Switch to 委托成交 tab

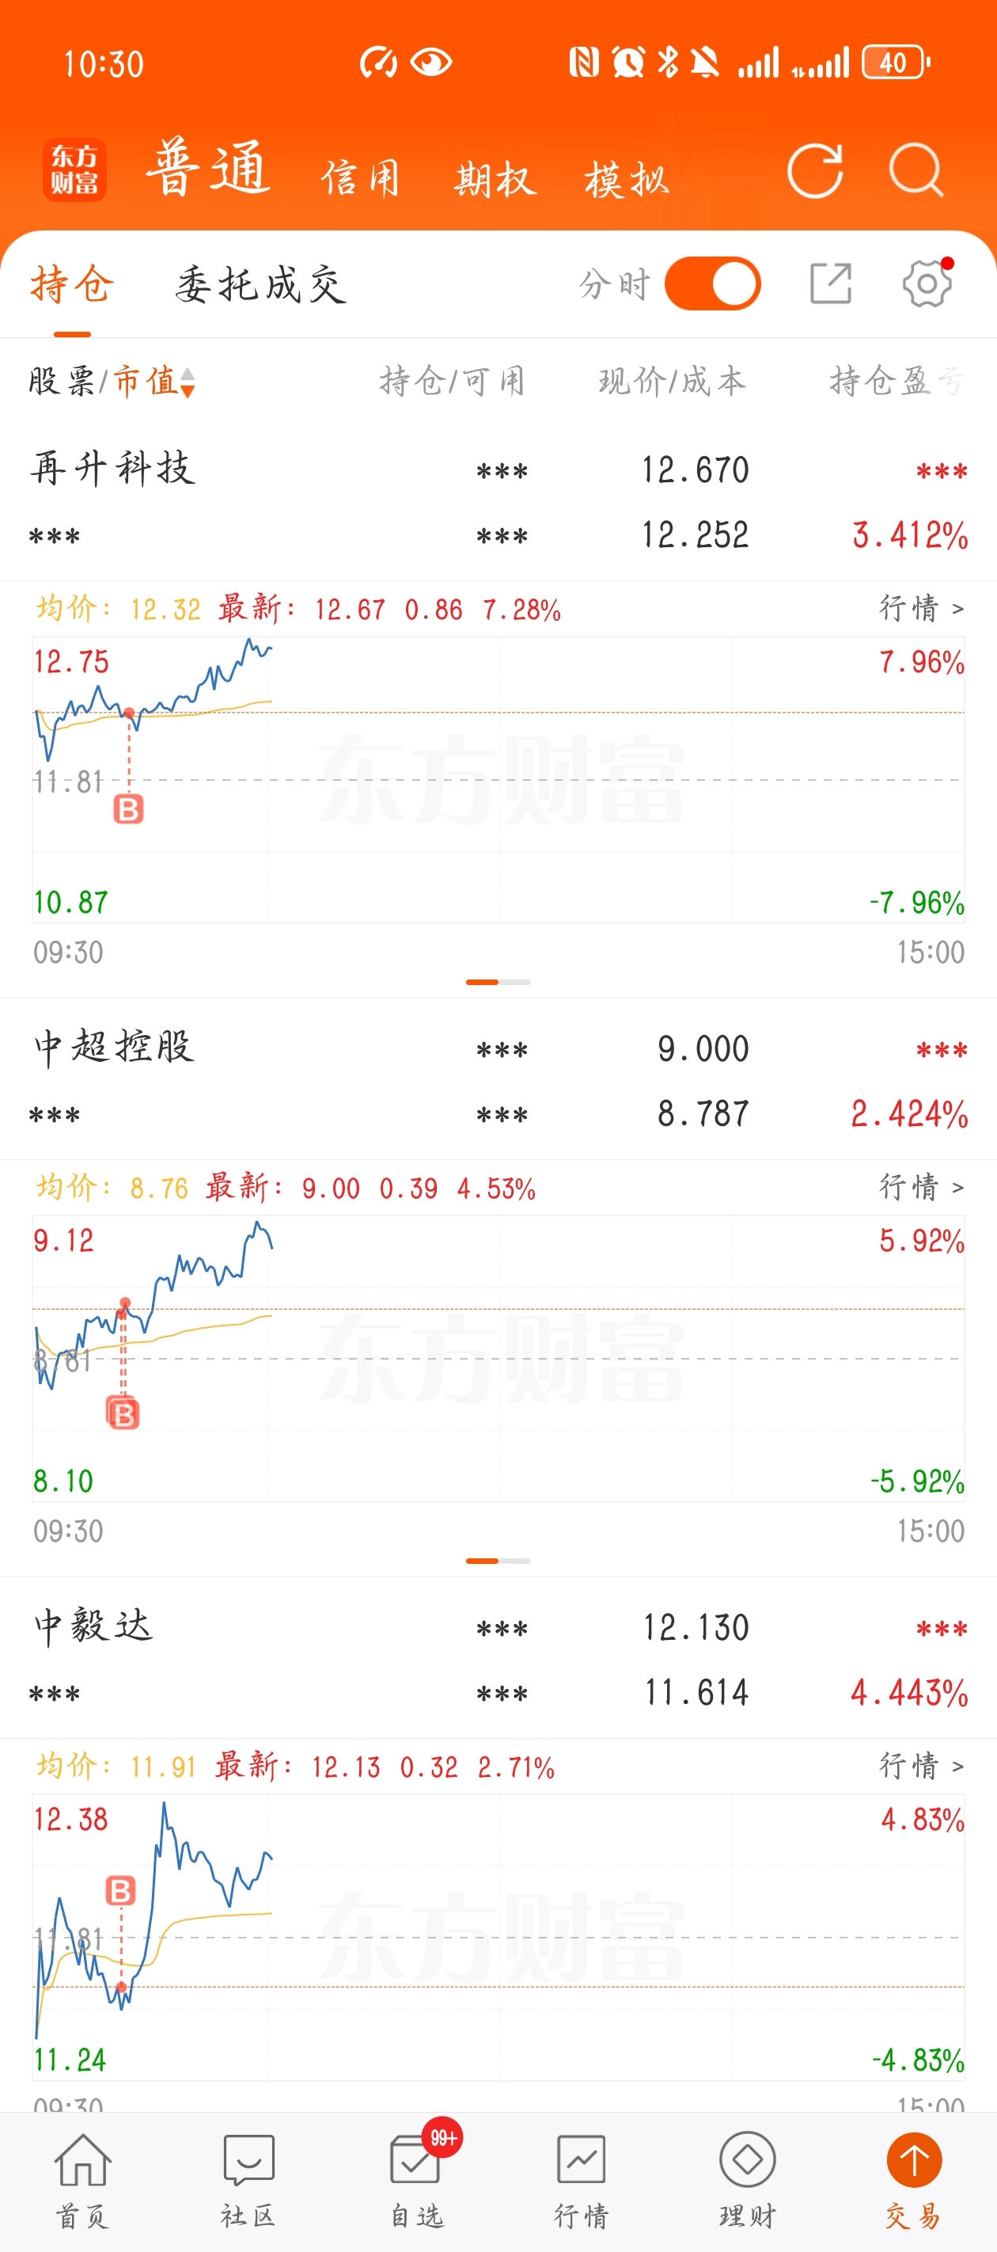coord(260,285)
